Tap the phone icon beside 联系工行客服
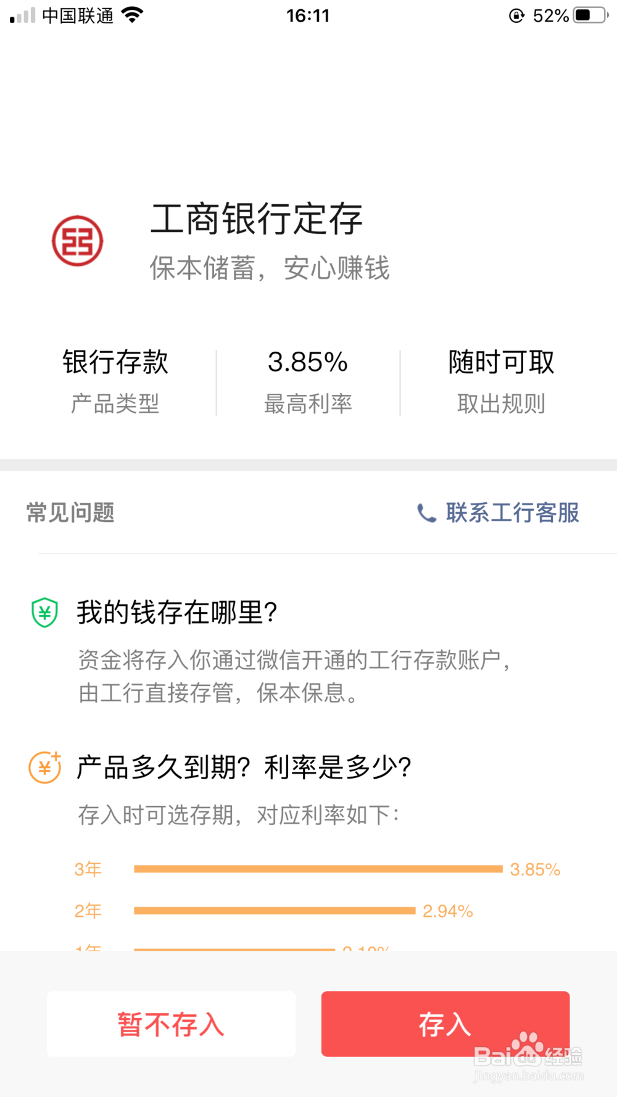This screenshot has width=617, height=1097. pos(426,513)
